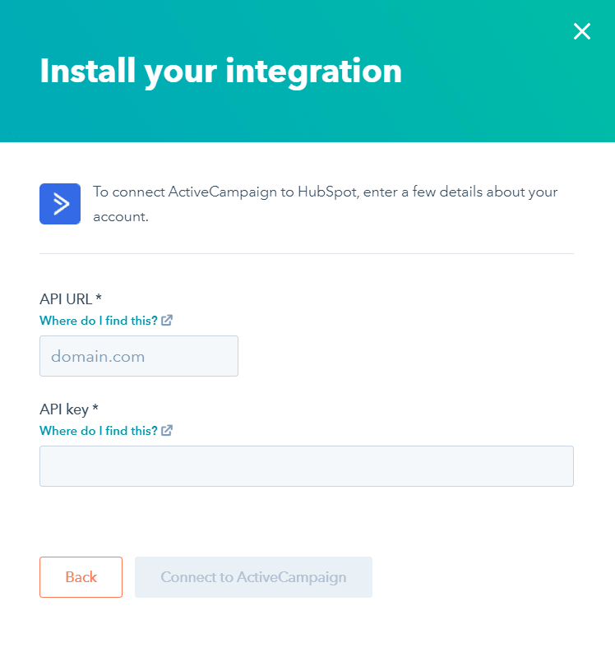This screenshot has width=615, height=652.
Task: Go back with the Back button
Action: 81,577
